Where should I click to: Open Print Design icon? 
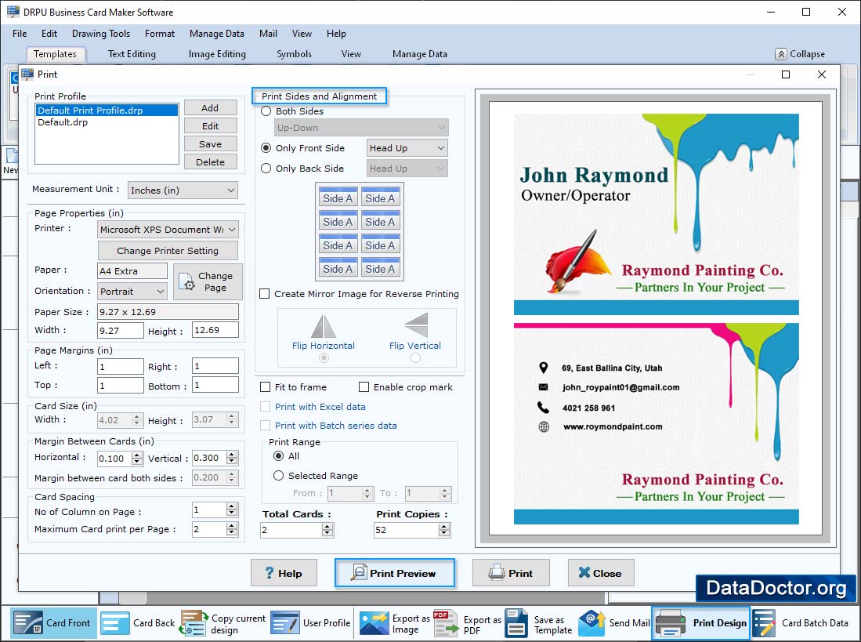pos(700,622)
